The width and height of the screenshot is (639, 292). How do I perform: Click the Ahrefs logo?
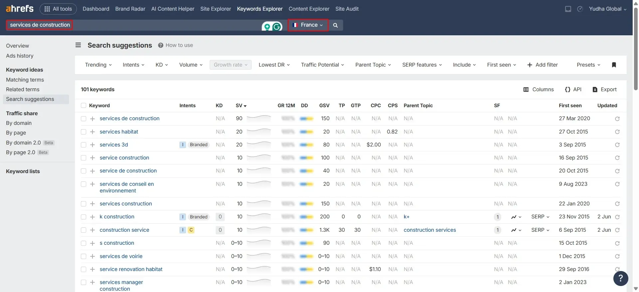(x=20, y=9)
